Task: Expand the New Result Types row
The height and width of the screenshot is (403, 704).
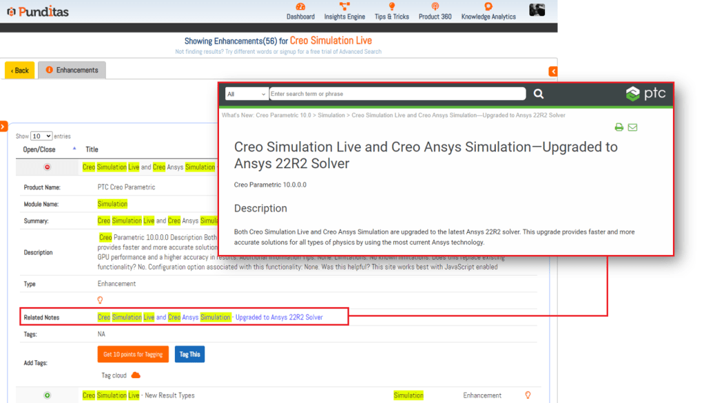Action: click(48, 395)
